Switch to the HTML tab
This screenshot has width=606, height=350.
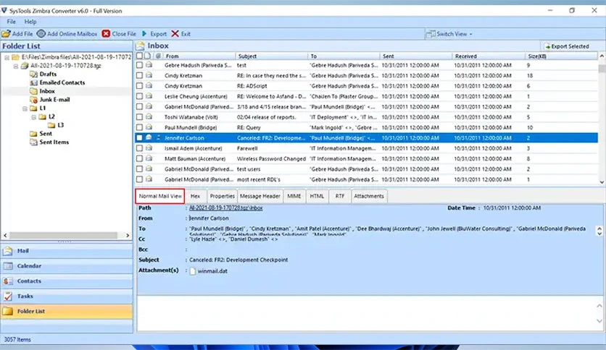coord(317,196)
